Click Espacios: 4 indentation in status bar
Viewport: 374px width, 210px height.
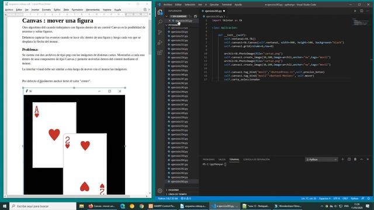click(325, 198)
